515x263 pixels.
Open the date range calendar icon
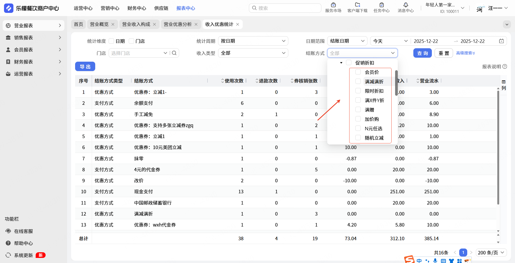pos(501,41)
